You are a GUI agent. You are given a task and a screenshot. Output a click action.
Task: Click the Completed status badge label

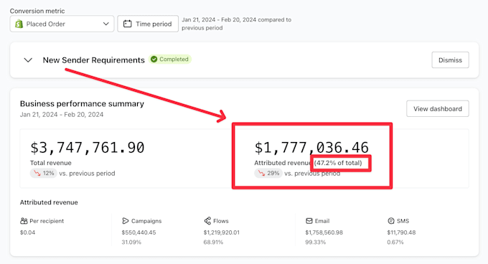point(174,59)
